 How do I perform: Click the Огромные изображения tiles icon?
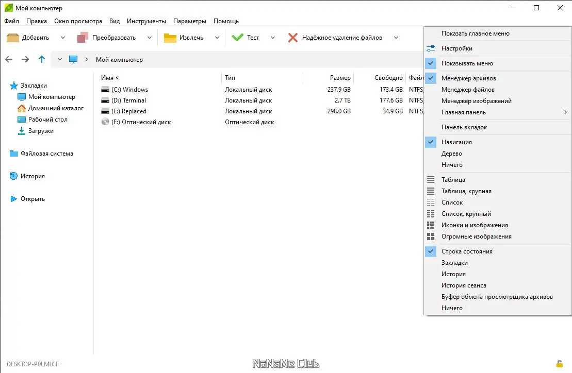coord(431,236)
